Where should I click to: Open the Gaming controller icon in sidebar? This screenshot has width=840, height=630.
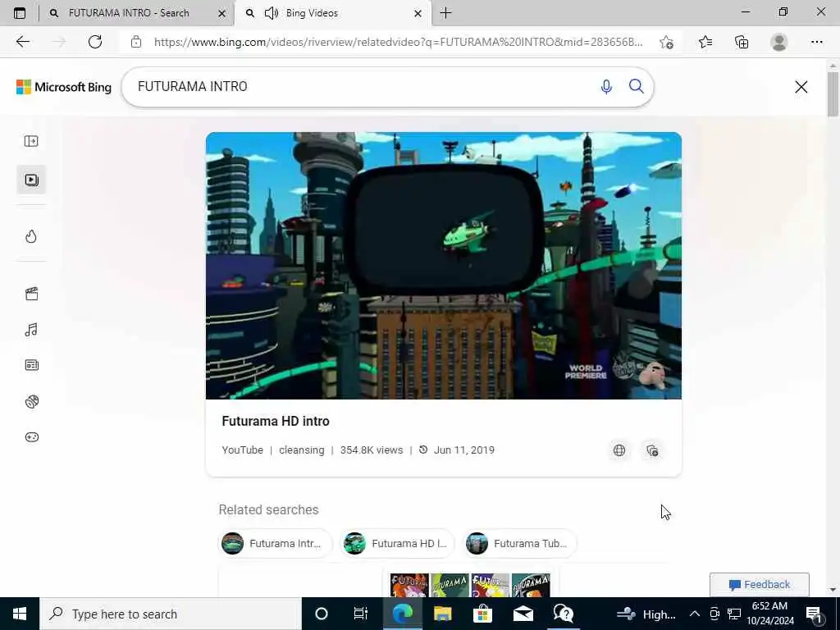pos(32,437)
